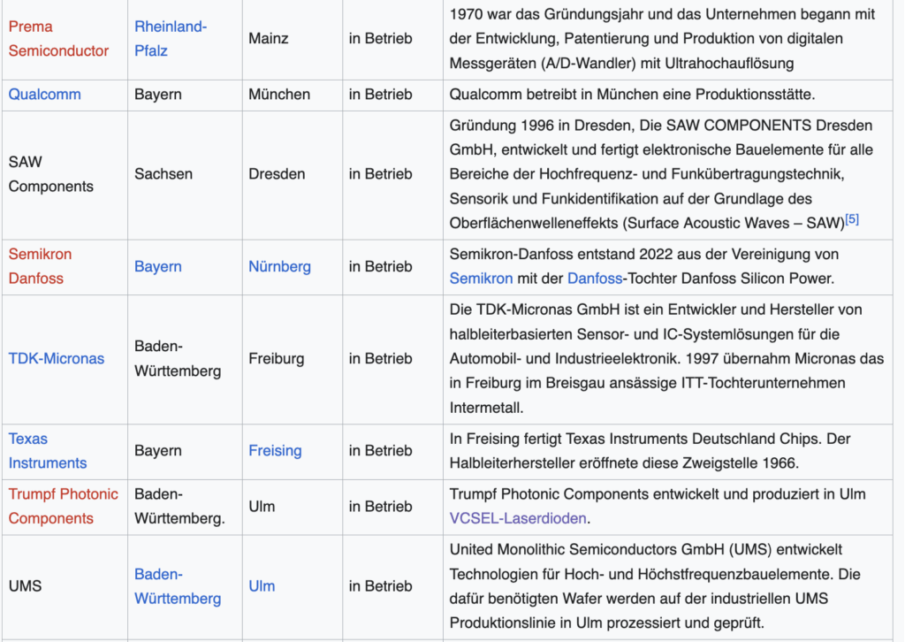This screenshot has height=642, width=905.
Task: Click Bayern link in Semikron Danfoss row
Action: (158, 266)
